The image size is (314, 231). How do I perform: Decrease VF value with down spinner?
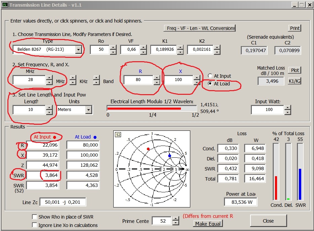coord(143,52)
